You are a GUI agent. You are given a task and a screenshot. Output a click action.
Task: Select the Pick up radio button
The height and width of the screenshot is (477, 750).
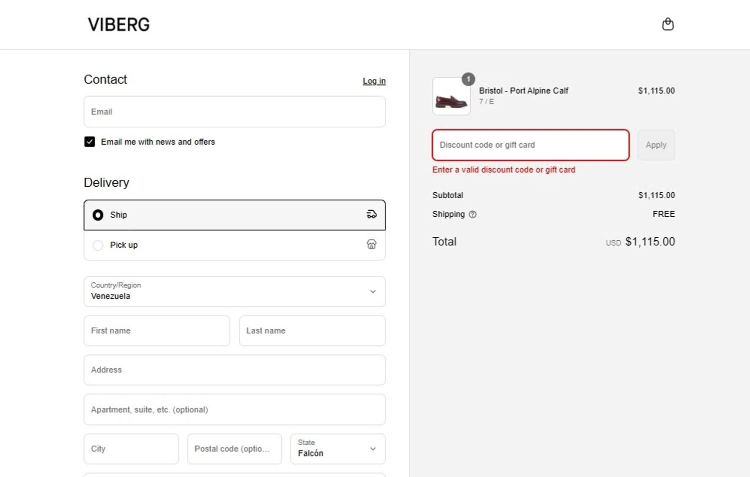pyautogui.click(x=98, y=245)
